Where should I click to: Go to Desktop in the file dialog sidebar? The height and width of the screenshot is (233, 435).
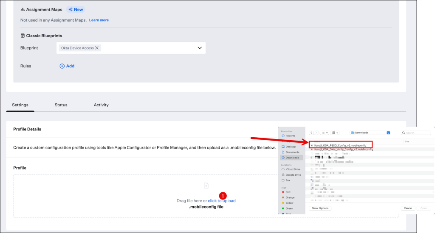point(291,147)
